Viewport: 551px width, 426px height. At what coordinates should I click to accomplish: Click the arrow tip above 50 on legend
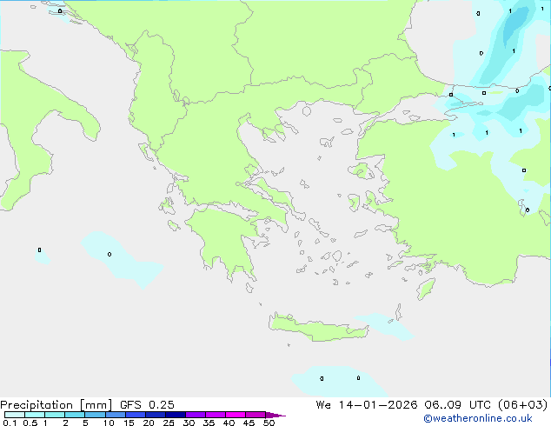tap(275, 416)
